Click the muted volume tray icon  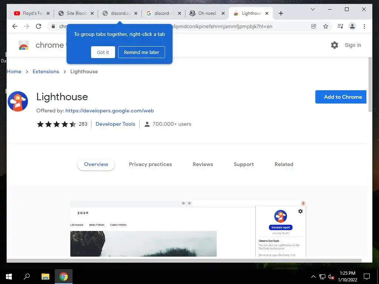331,277
